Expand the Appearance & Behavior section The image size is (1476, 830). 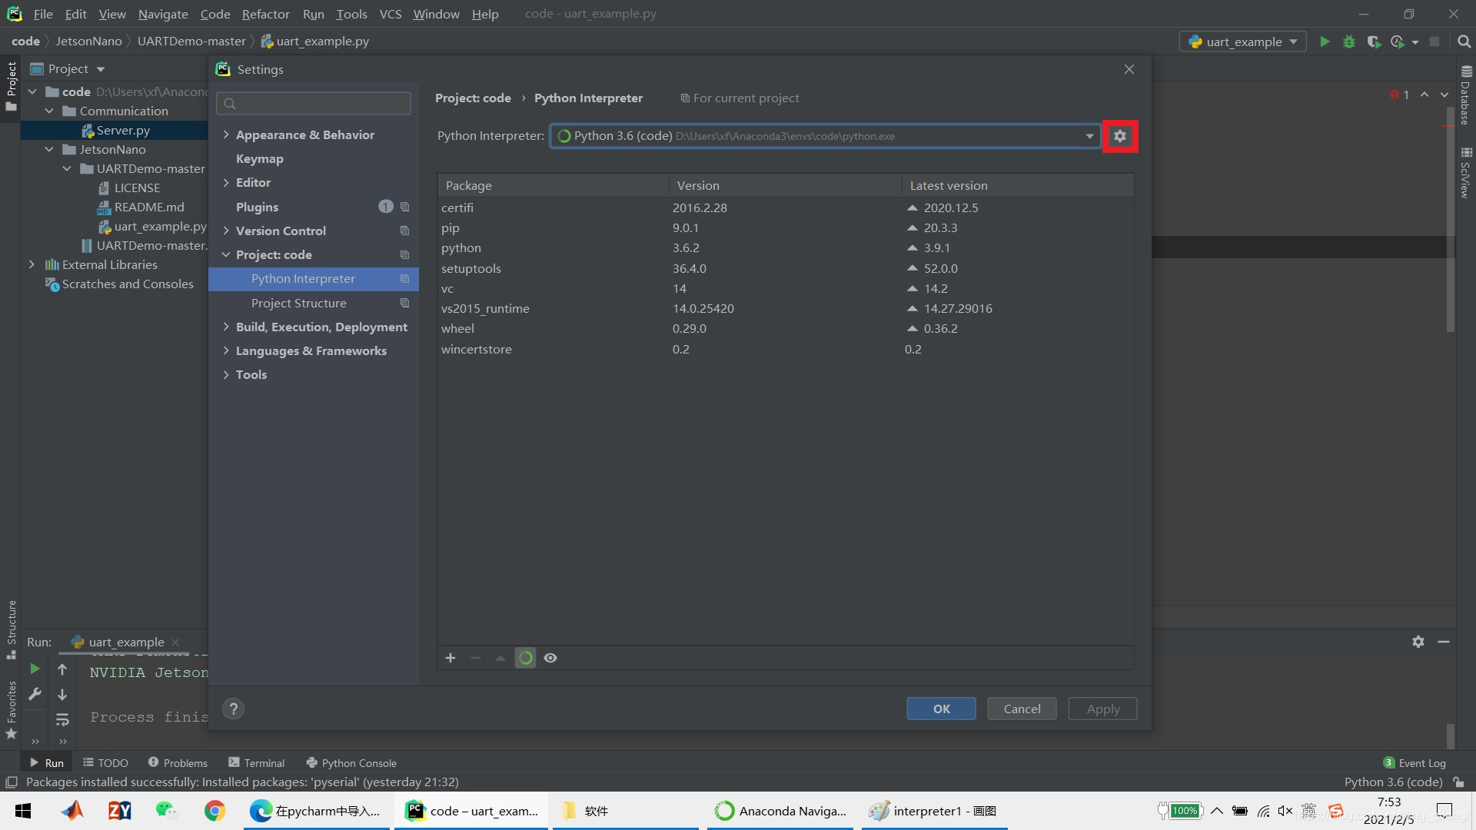tap(226, 134)
